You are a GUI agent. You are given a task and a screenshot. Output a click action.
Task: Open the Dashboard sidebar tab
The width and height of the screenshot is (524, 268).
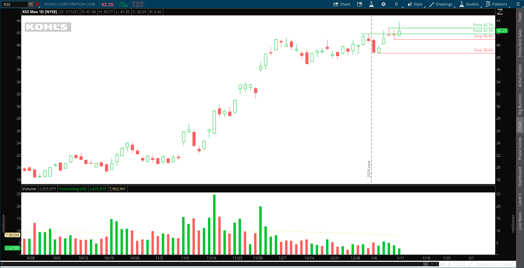[x=520, y=177]
